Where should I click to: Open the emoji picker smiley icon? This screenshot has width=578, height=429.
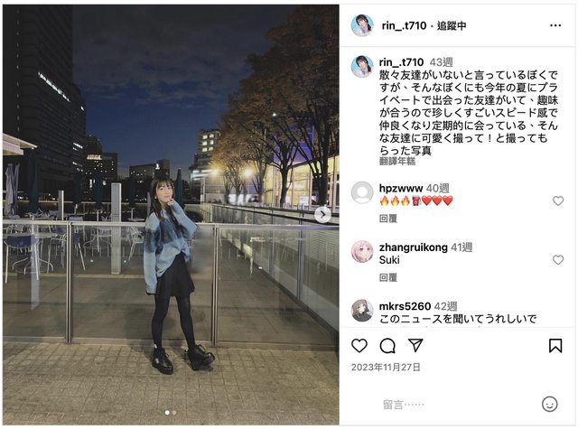coord(550,405)
